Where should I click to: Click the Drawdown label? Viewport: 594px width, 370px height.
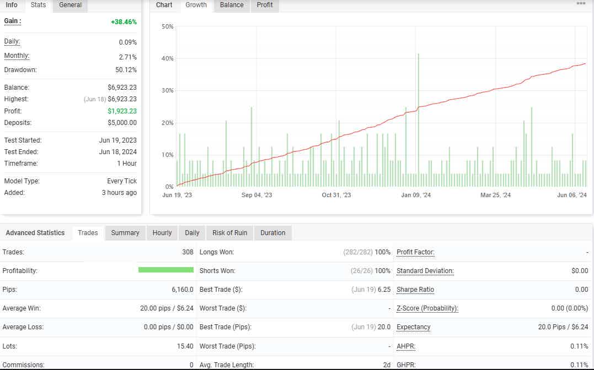(x=20, y=69)
